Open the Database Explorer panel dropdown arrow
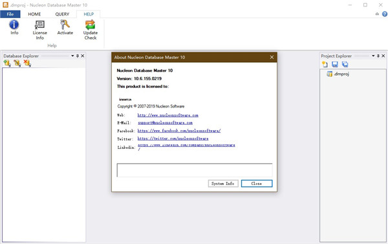Screen dimensions: 388x244 (72, 56)
